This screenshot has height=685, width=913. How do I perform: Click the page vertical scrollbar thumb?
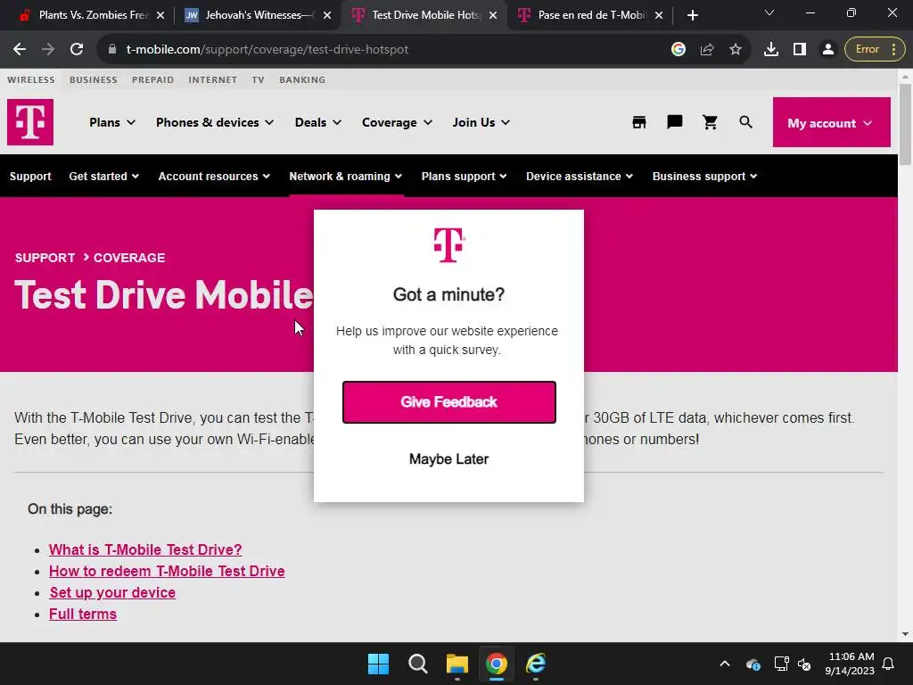click(x=905, y=124)
